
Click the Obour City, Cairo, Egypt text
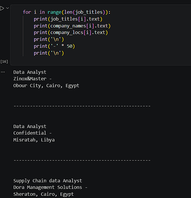46,85
